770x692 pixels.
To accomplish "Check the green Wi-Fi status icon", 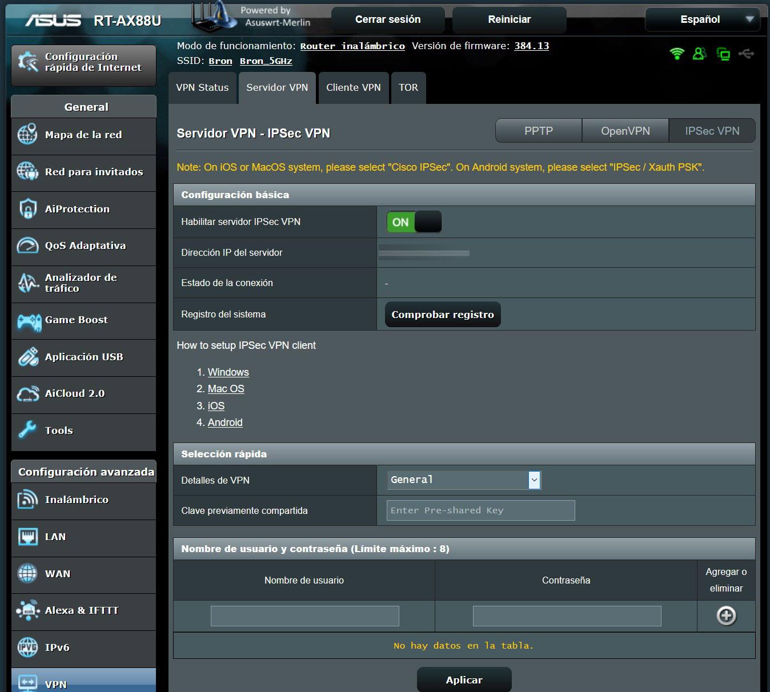I will click(677, 54).
